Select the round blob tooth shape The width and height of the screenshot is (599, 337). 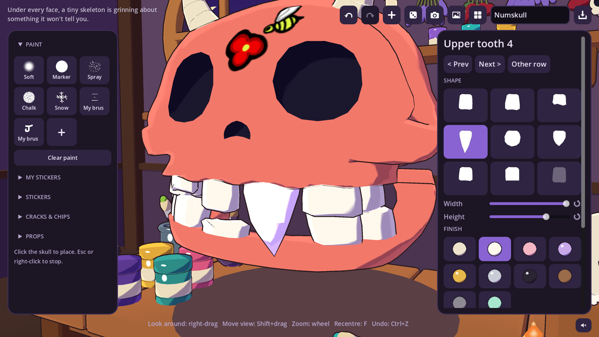coord(512,142)
